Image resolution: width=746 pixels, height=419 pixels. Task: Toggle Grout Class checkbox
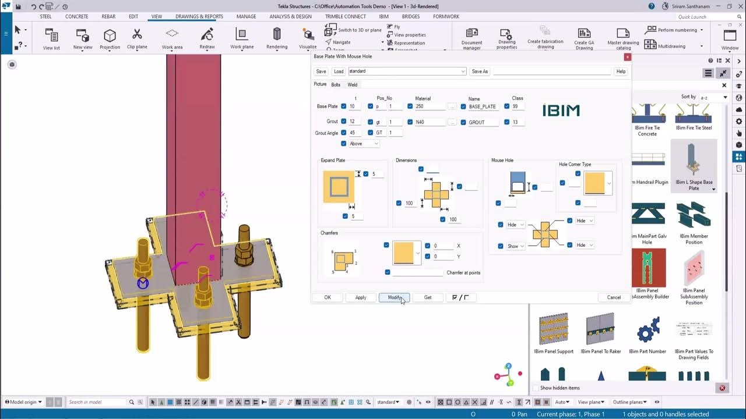click(506, 122)
